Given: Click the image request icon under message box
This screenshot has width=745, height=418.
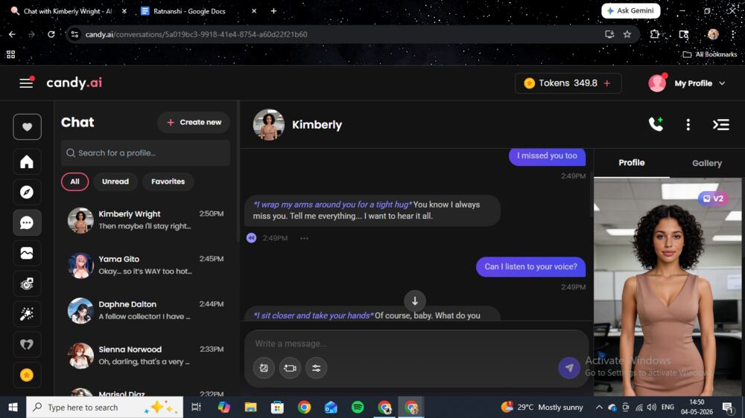Looking at the screenshot, I should (264, 367).
